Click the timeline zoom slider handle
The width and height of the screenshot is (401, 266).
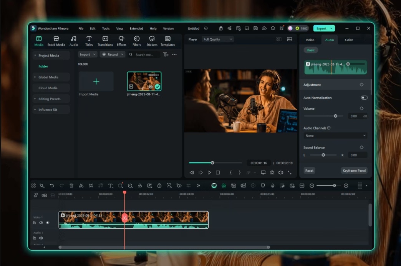[x=334, y=186]
